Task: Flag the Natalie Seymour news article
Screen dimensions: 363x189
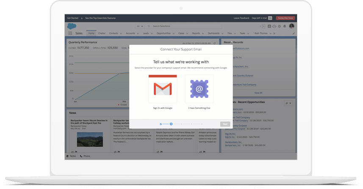Action: click(161, 152)
